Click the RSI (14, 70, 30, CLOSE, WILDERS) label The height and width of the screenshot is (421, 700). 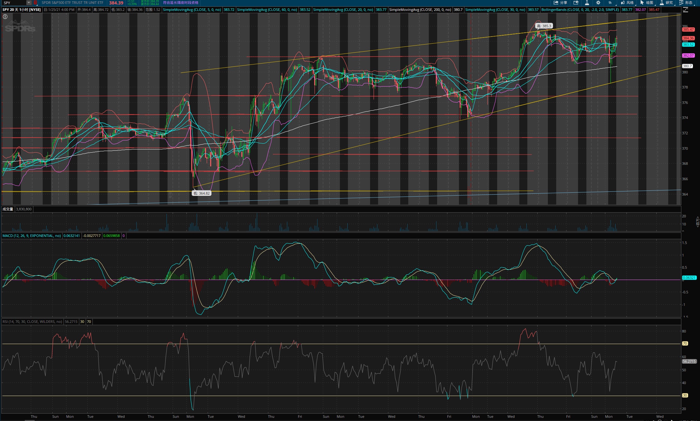point(32,322)
